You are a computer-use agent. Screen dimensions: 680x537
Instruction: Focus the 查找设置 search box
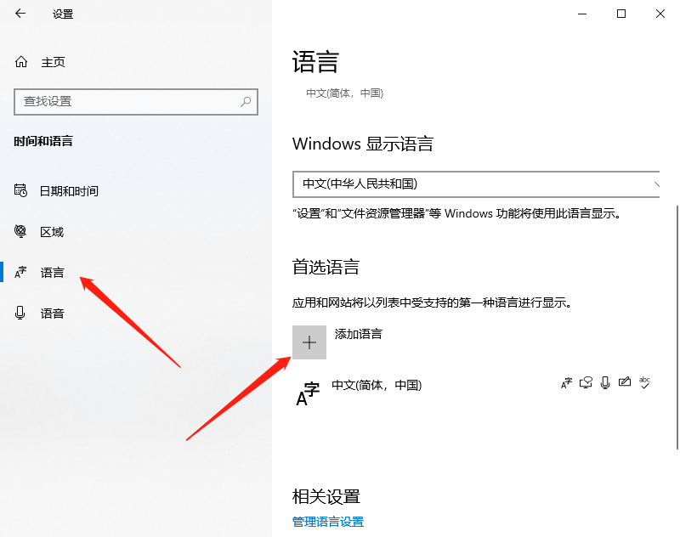[136, 102]
